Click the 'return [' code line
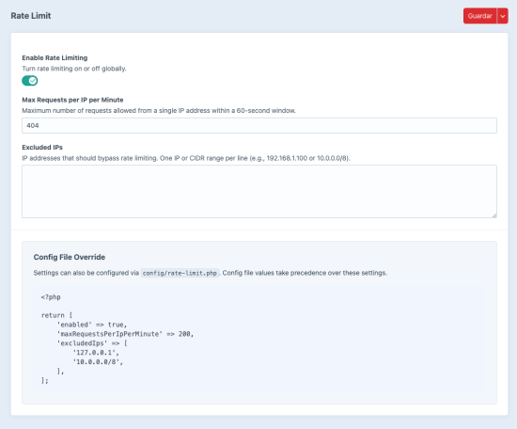This screenshot has height=429, width=517. coord(56,315)
